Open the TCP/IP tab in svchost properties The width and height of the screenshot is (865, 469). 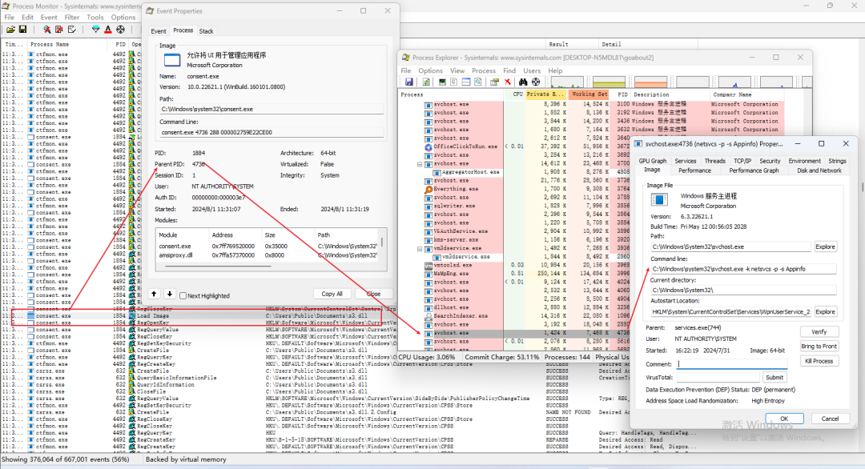[742, 161]
